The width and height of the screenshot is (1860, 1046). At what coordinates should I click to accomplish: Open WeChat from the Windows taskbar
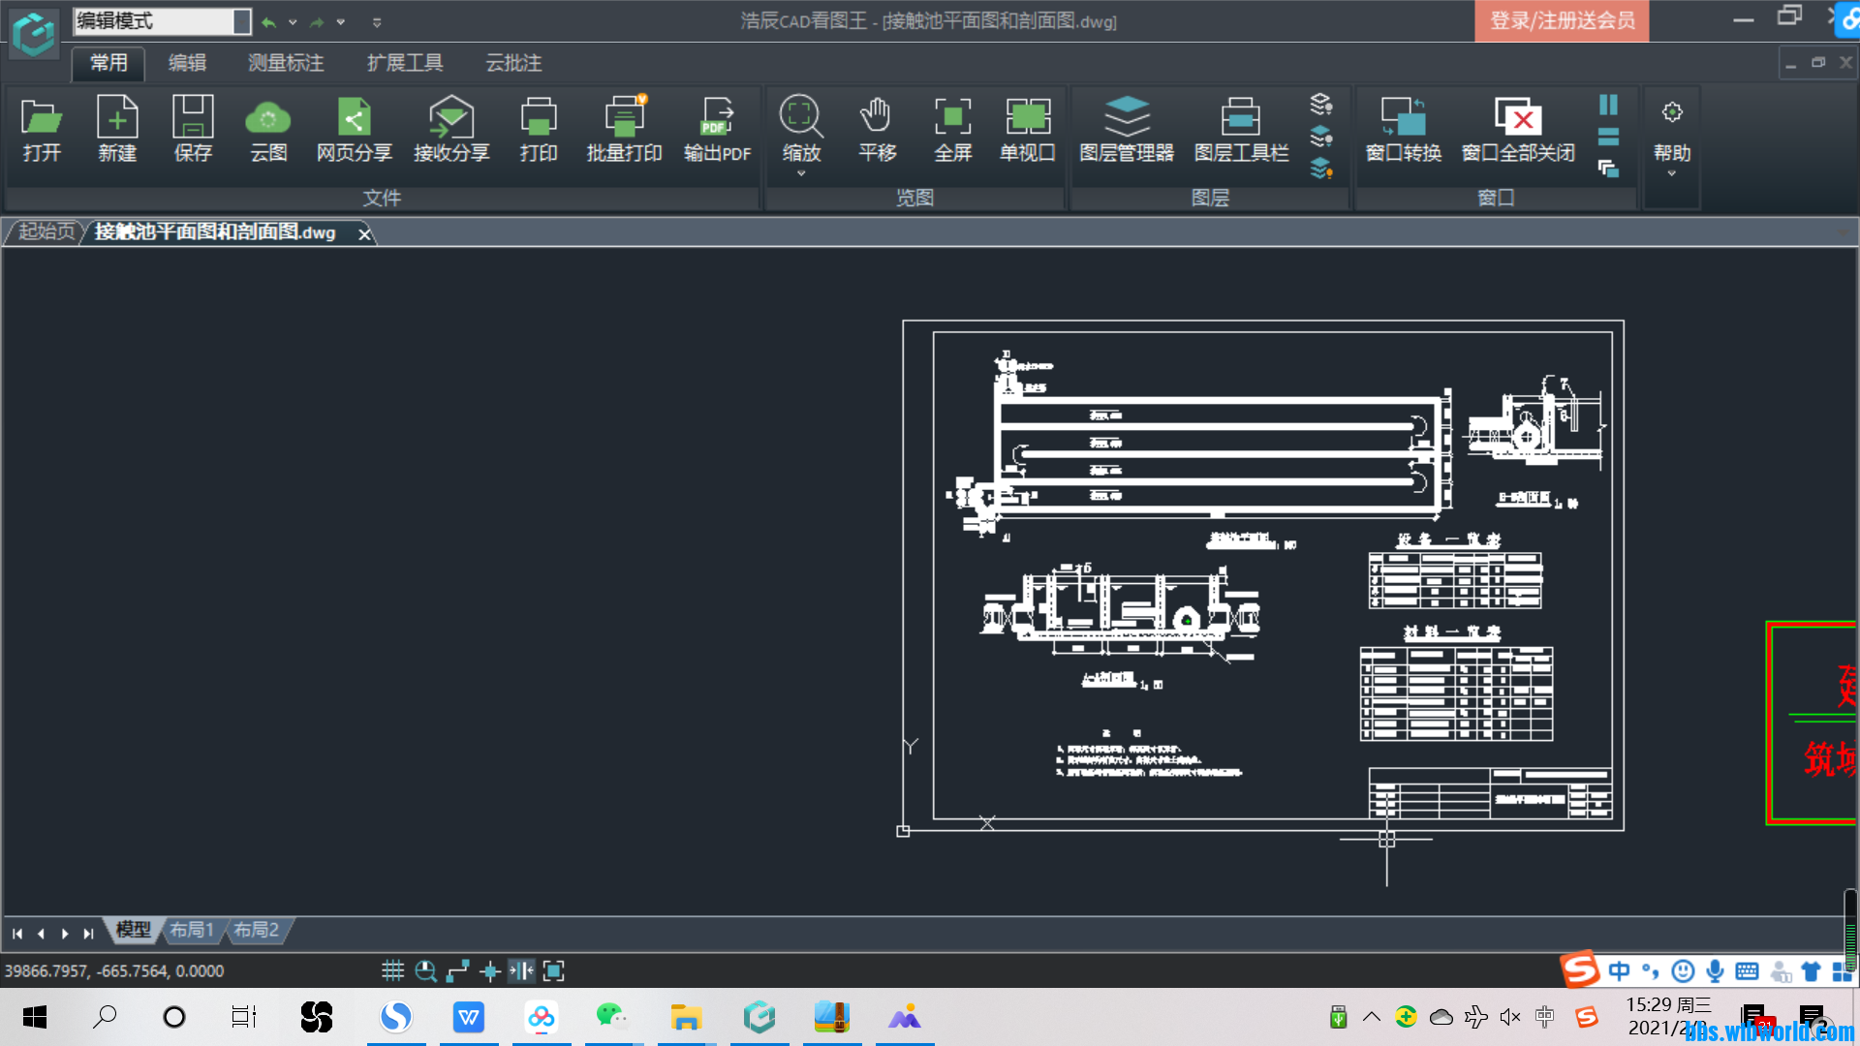tap(611, 1017)
